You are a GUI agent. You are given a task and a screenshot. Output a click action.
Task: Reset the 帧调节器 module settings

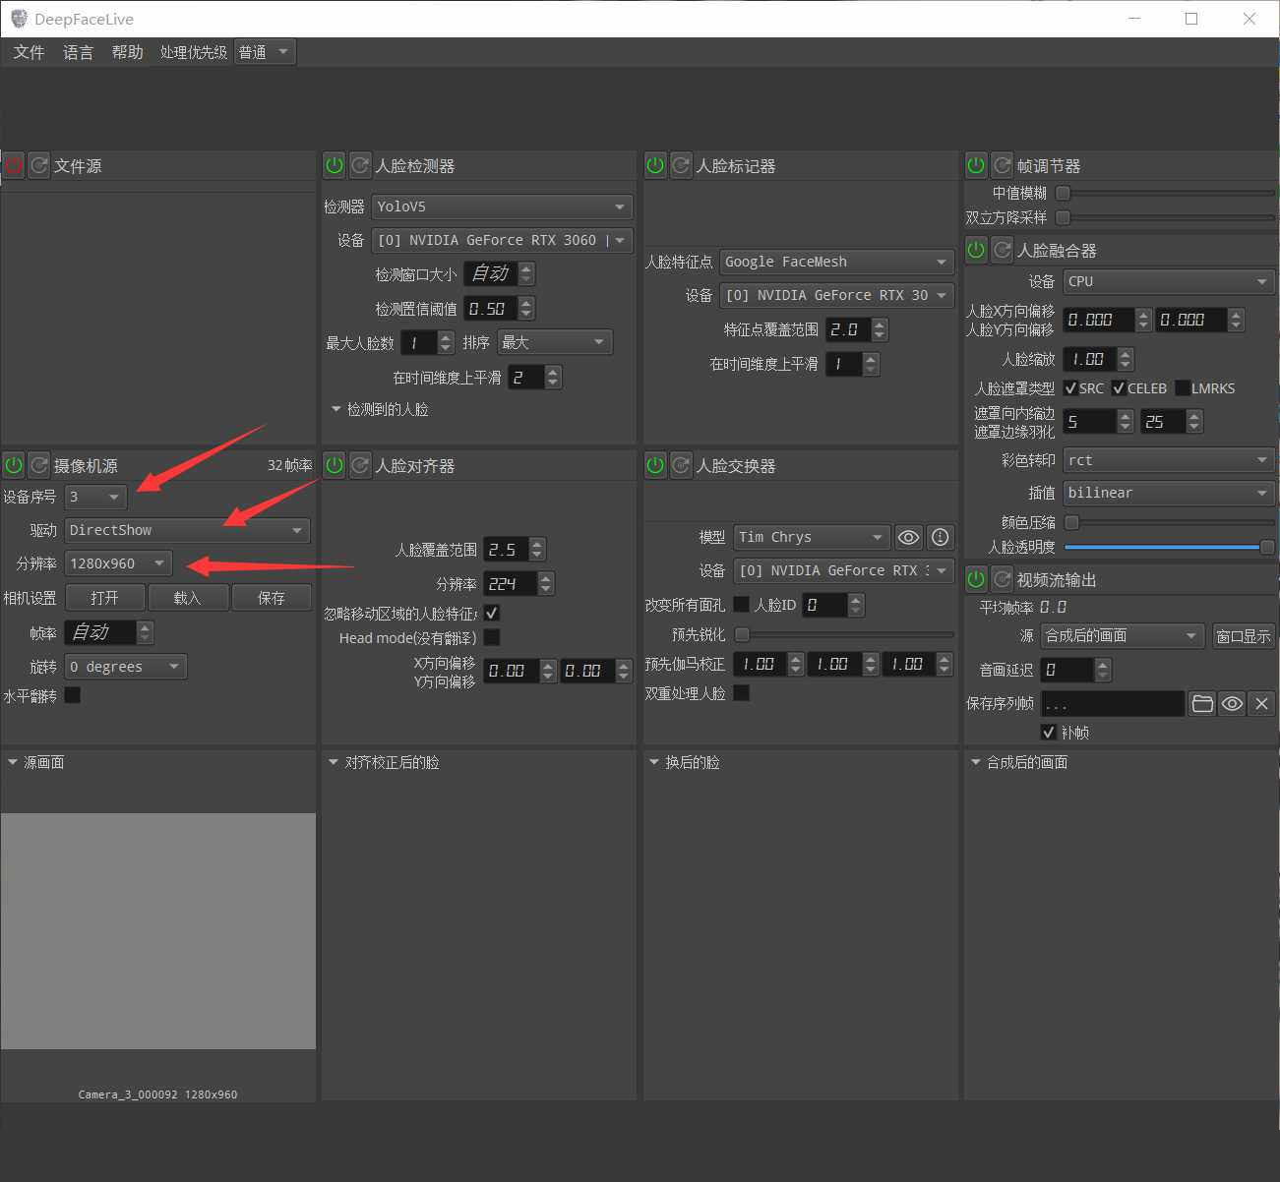pyautogui.click(x=1002, y=165)
